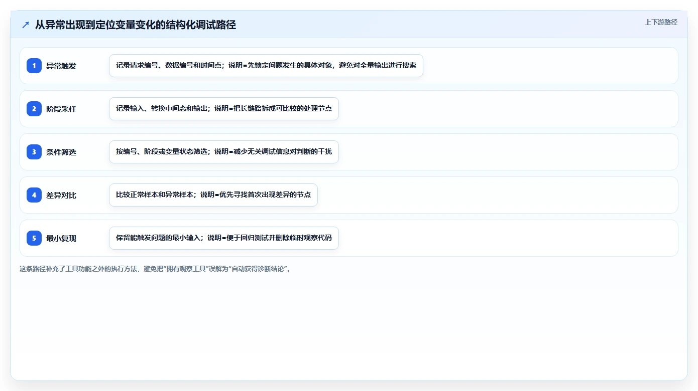Select step number badge 1
Screen dimensions: 698x391
34,66
